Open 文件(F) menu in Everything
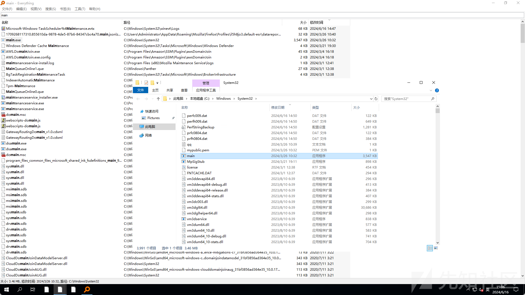525x295 pixels. (x=7, y=9)
